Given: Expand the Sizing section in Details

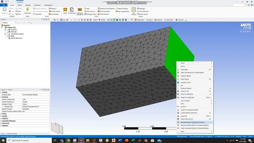Looking at the screenshot, I should [x=1, y=114].
